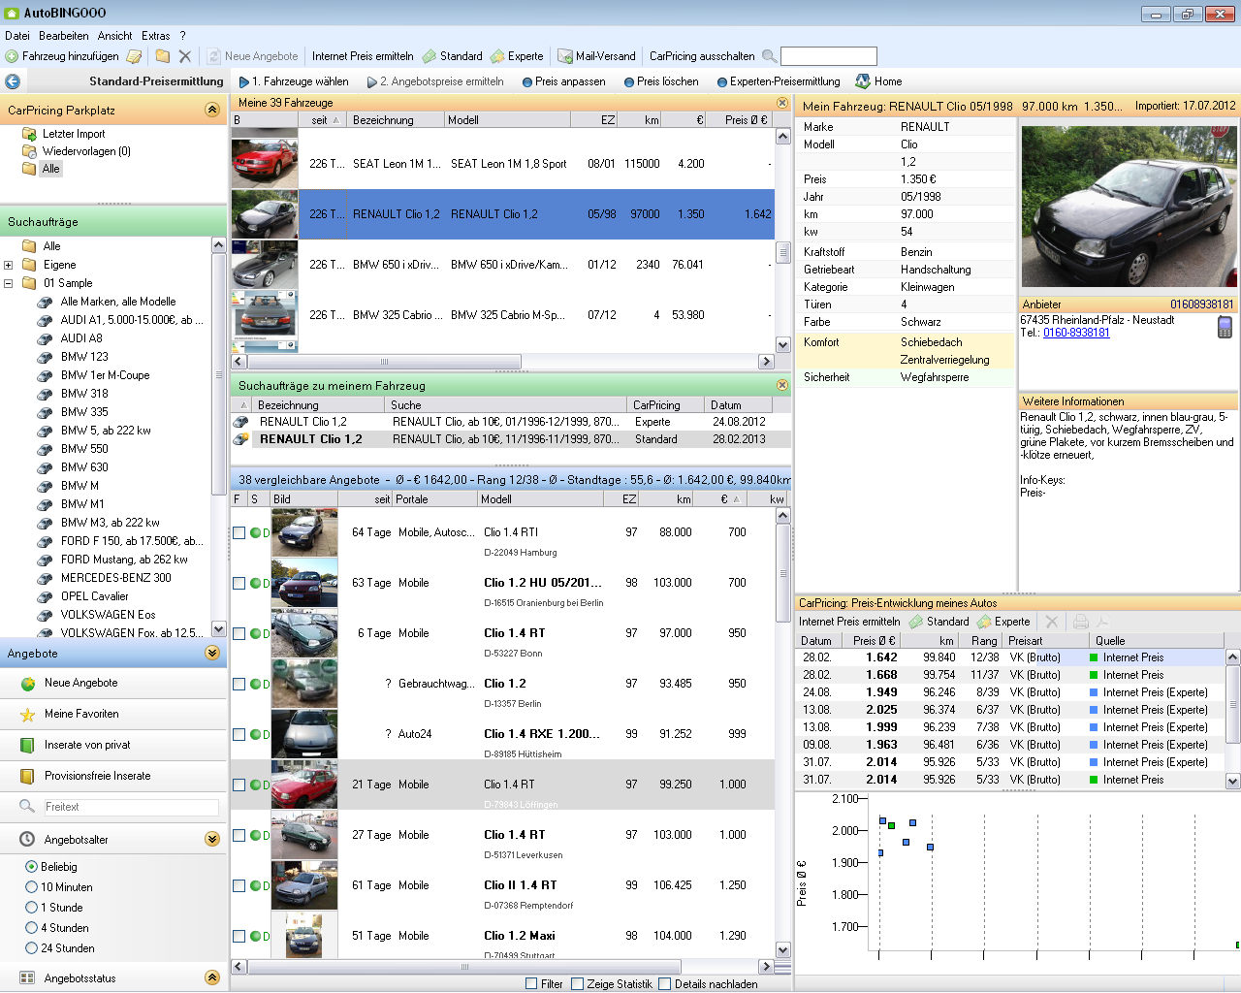Viewport: 1241px width, 993px height.
Task: Click Internet Preis ermitteln in the top toolbar
Action: coord(363,56)
